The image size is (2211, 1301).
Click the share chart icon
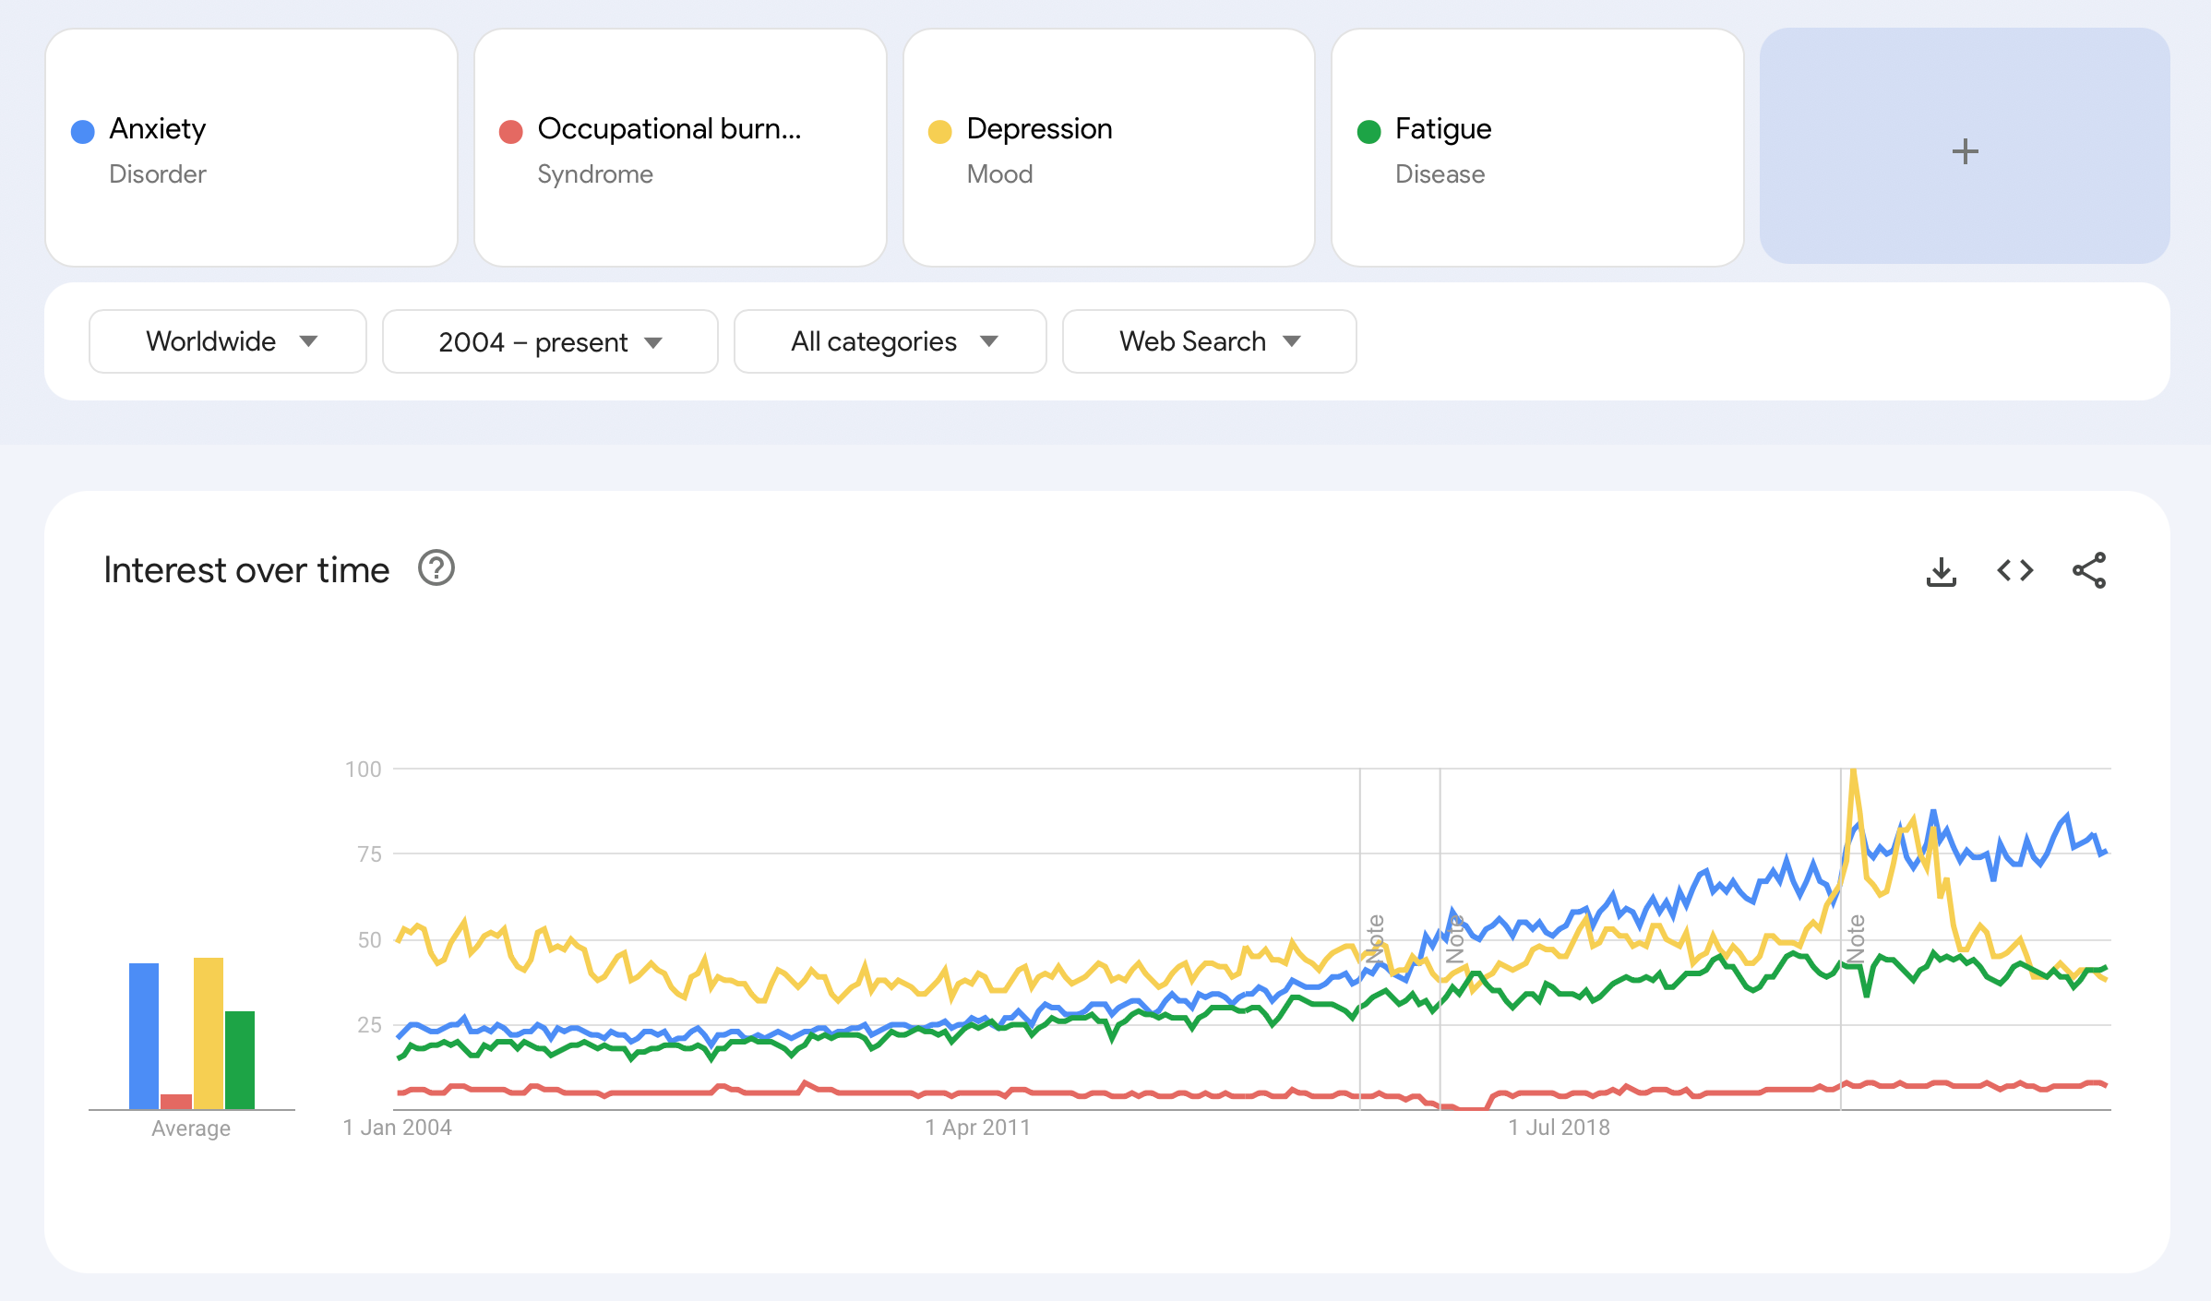(2088, 571)
